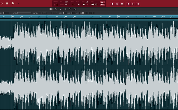Select the pencil draw tool
The width and height of the screenshot is (178, 110).
[x=61, y=9]
